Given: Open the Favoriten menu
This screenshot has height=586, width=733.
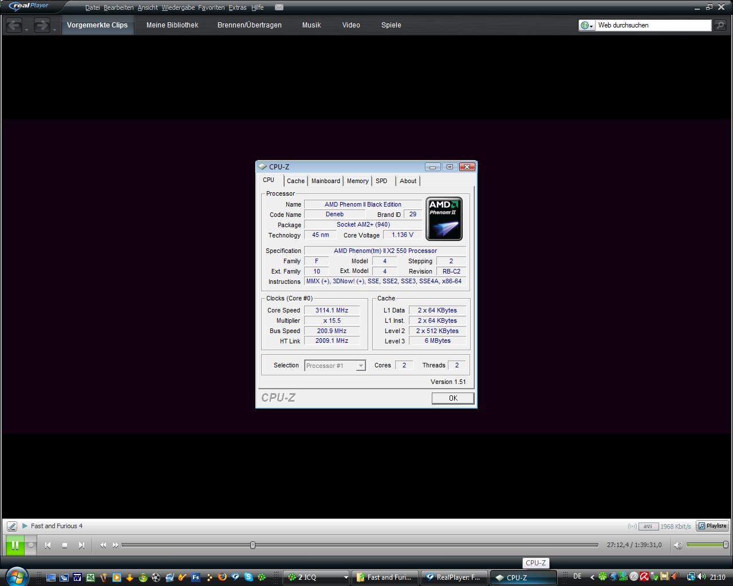Looking at the screenshot, I should point(211,7).
